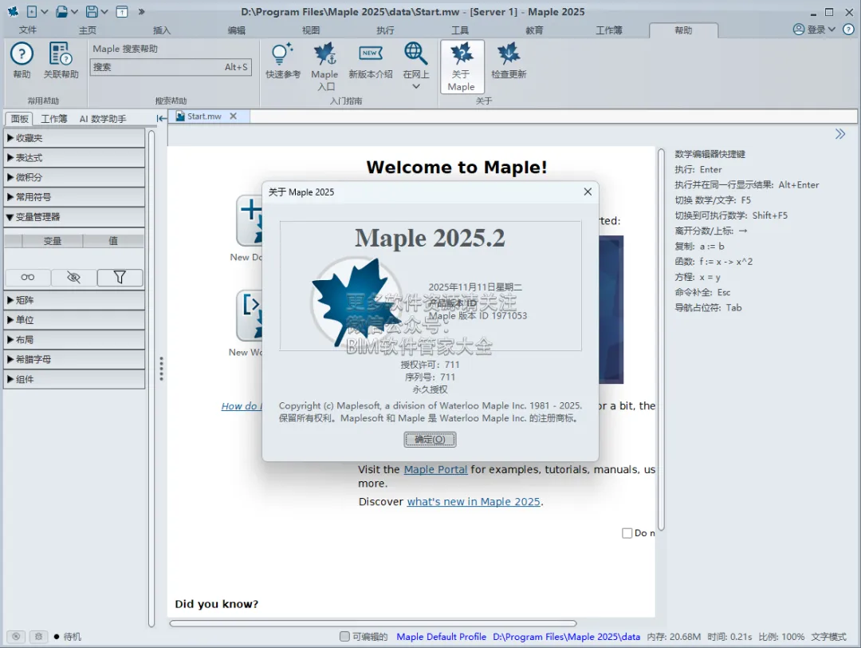Expand the Units (单位) palette
This screenshot has width=861, height=648.
click(x=74, y=320)
